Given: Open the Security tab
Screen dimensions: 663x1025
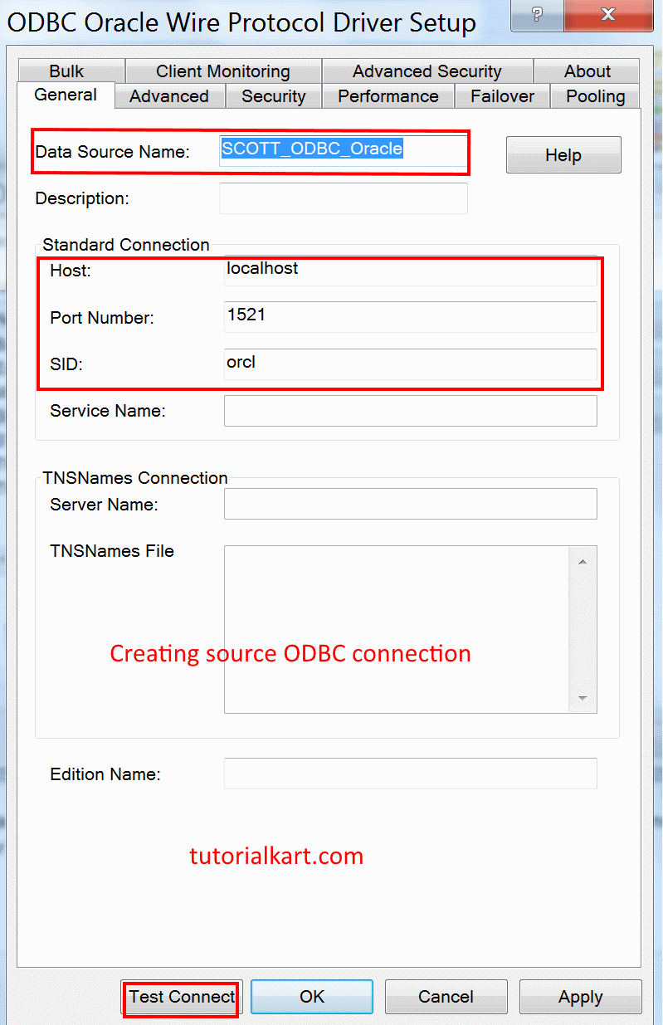Looking at the screenshot, I should click(x=274, y=96).
